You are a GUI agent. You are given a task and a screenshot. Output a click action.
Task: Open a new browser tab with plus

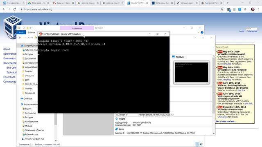pos(228,3)
